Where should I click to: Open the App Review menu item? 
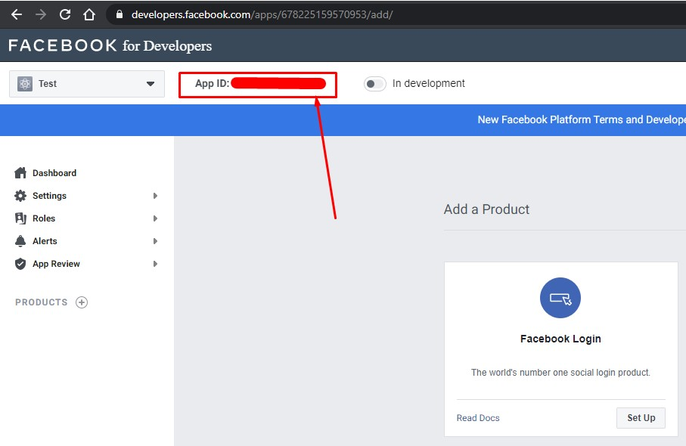[56, 264]
